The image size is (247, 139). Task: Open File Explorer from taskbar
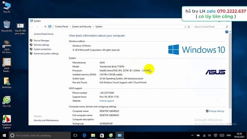click(x=93, y=136)
